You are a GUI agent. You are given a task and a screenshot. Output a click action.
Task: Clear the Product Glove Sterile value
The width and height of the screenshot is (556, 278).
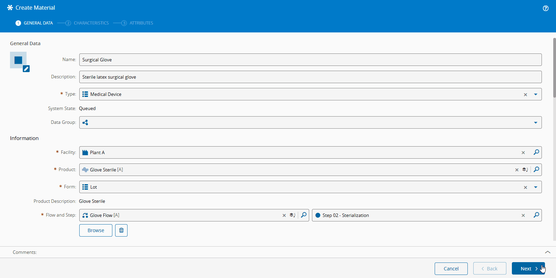(x=517, y=170)
